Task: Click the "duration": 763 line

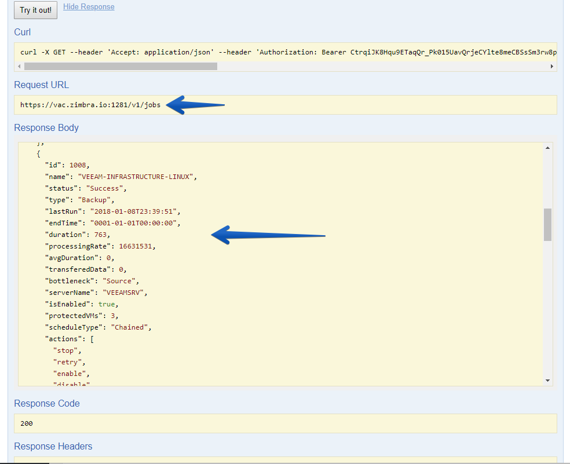Action: pos(78,235)
